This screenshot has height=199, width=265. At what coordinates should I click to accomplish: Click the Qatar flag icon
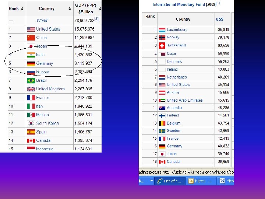coord(162,54)
